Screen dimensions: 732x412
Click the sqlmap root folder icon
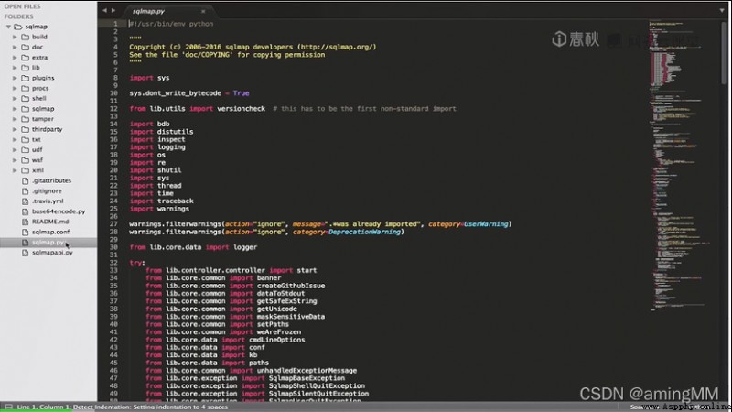18,27
